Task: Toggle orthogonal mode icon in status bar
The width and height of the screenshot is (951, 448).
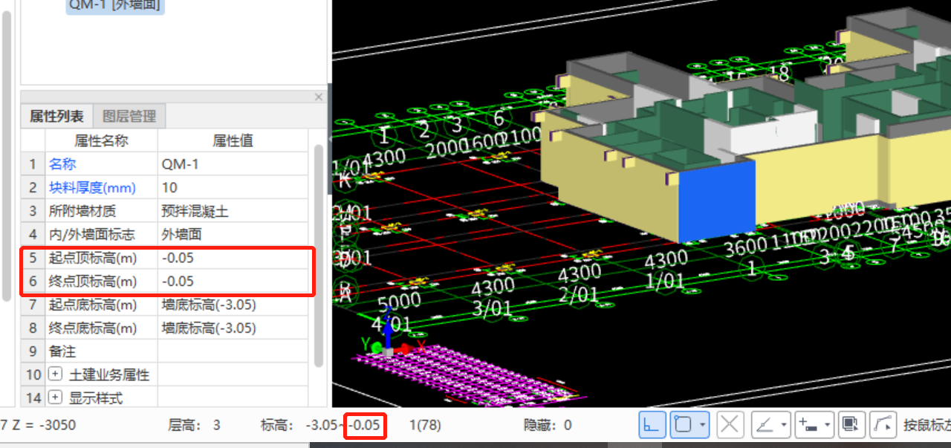Action: [652, 426]
